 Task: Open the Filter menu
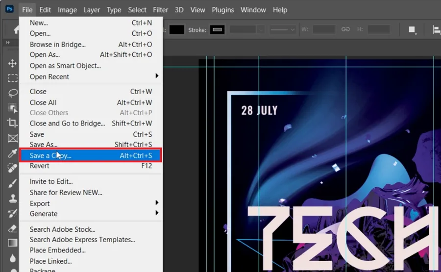[x=160, y=10]
